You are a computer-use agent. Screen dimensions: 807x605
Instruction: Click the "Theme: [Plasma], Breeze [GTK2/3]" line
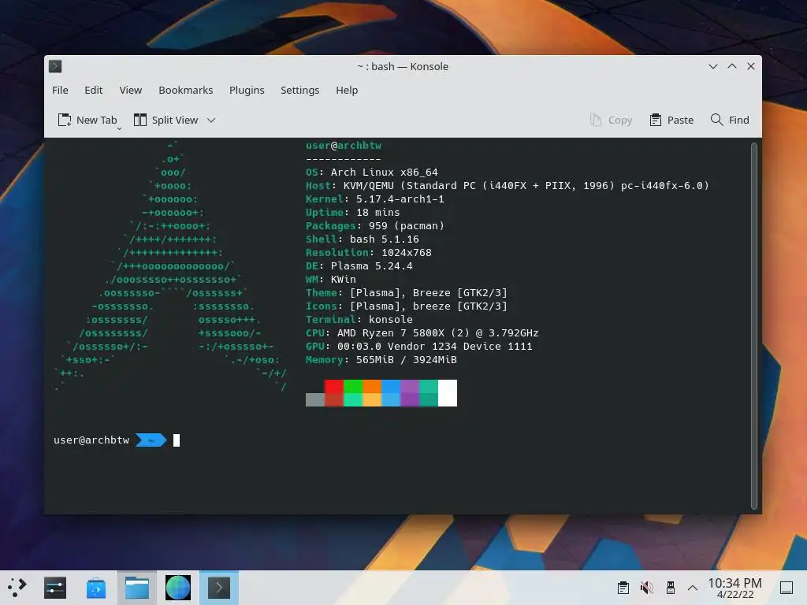click(x=407, y=293)
